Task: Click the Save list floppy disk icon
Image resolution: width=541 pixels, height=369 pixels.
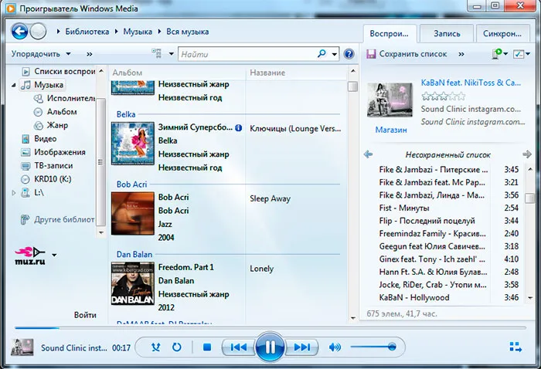Action: tap(371, 54)
